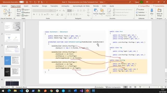Open the Transições tab

point(54,6)
